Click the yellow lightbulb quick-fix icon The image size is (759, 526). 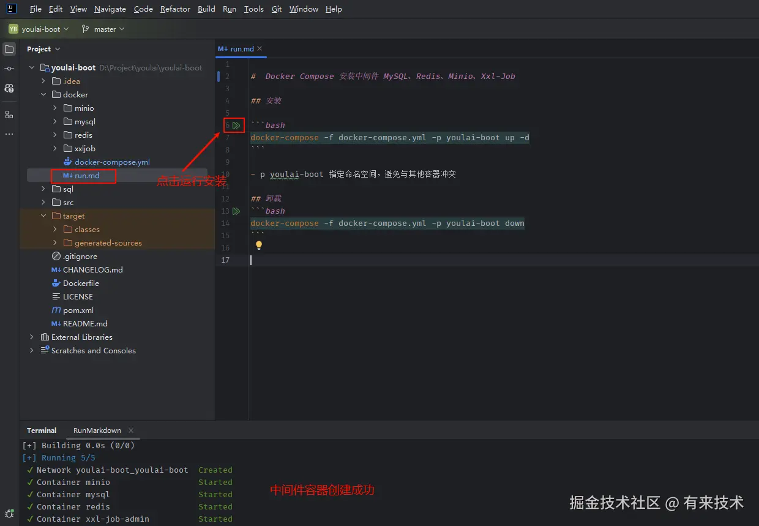(x=258, y=245)
